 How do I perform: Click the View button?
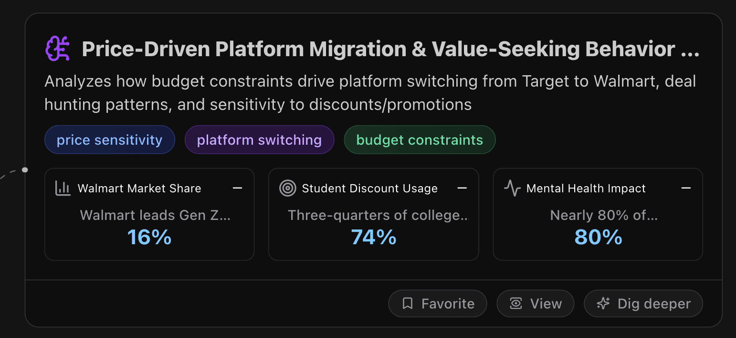point(535,303)
